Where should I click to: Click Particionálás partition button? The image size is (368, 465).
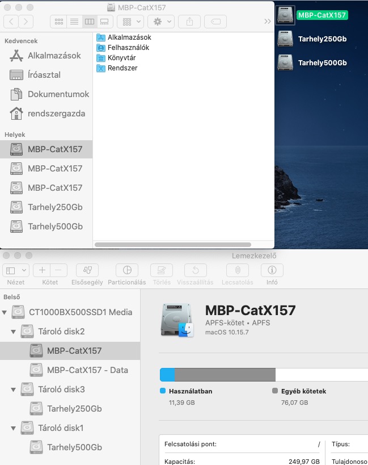click(127, 270)
